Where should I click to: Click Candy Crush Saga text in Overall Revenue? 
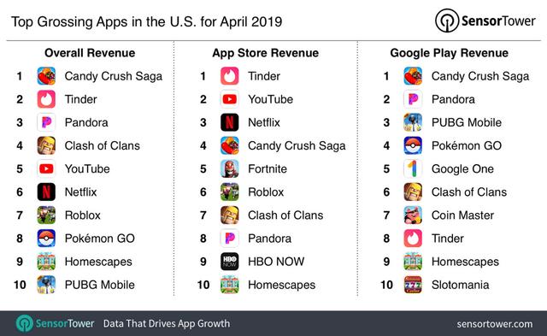pyautogui.click(x=114, y=76)
